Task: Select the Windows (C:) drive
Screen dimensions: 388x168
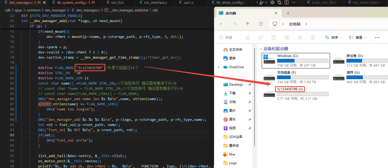Action: pyautogui.click(x=296, y=60)
